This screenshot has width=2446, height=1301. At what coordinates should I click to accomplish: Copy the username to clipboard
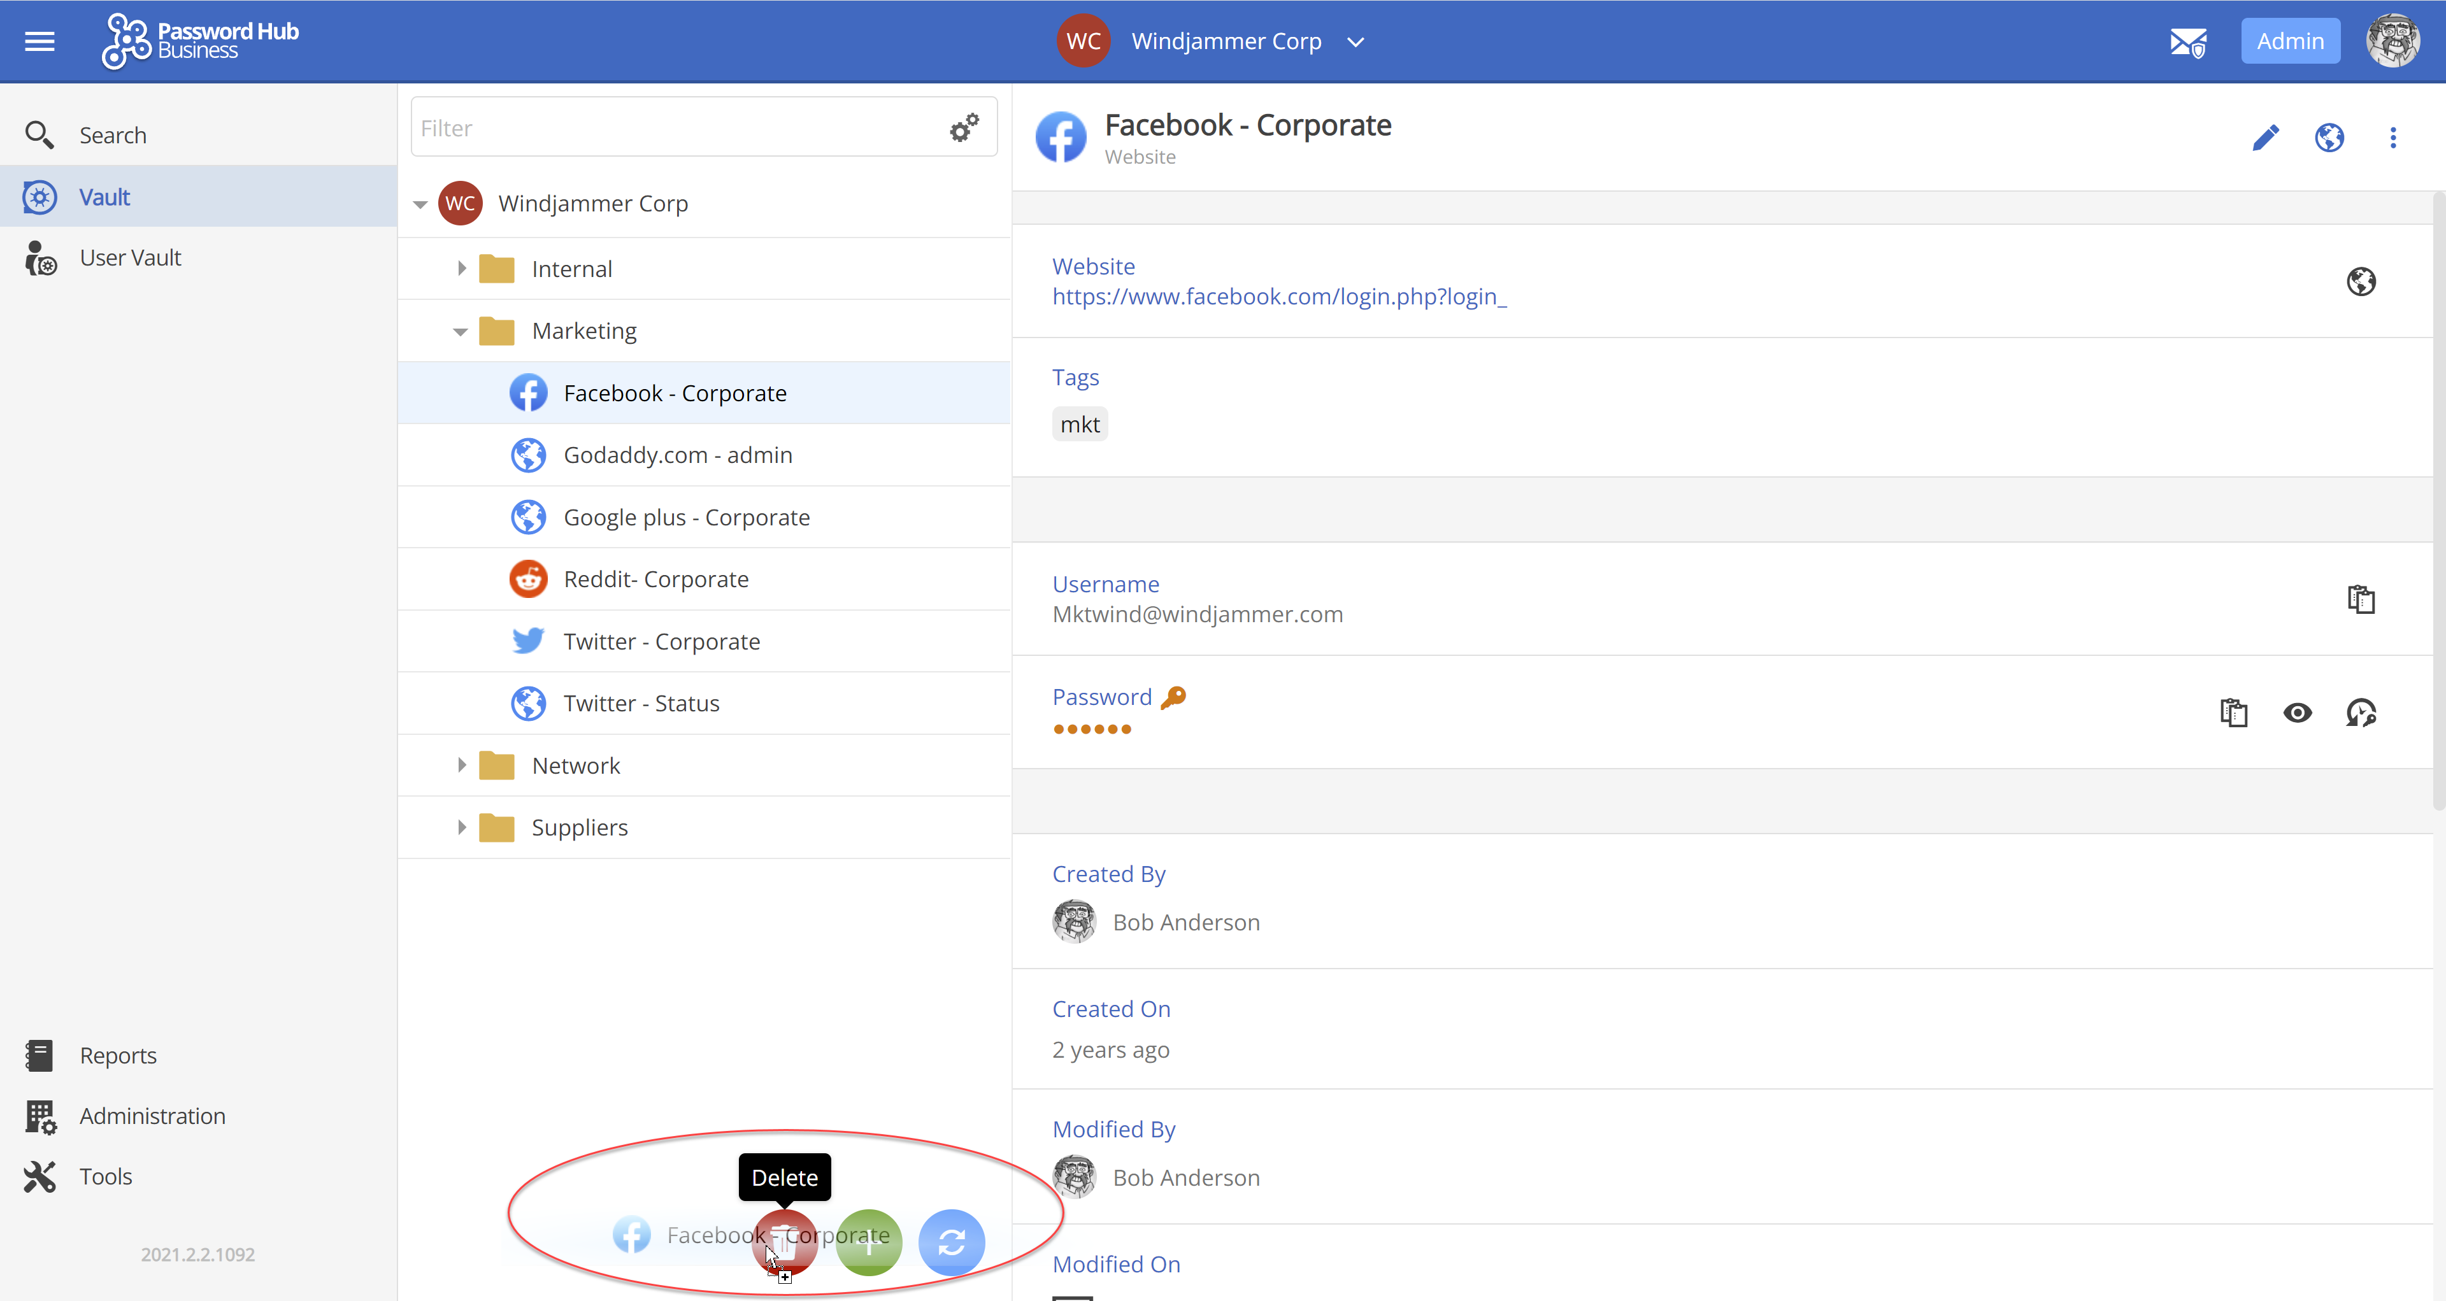[2361, 599]
